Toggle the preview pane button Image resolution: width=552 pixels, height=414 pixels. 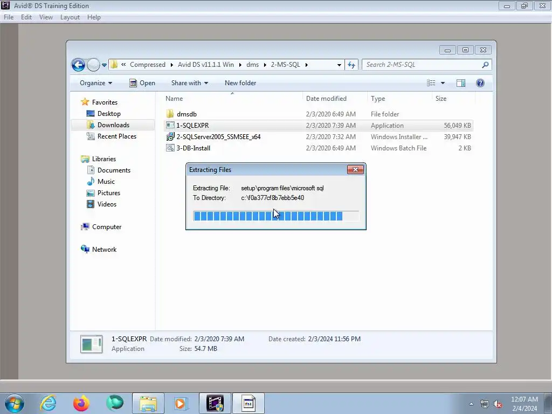tap(461, 83)
